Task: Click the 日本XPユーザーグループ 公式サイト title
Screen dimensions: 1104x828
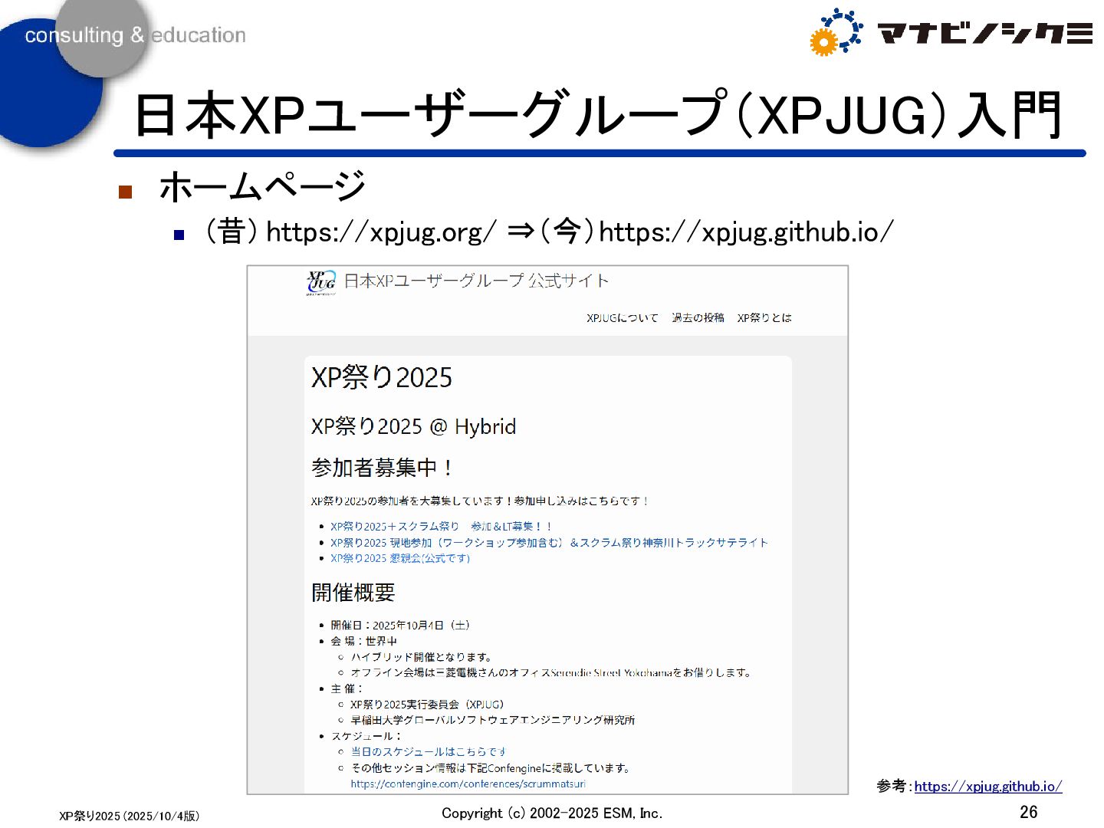Action: coord(476,281)
